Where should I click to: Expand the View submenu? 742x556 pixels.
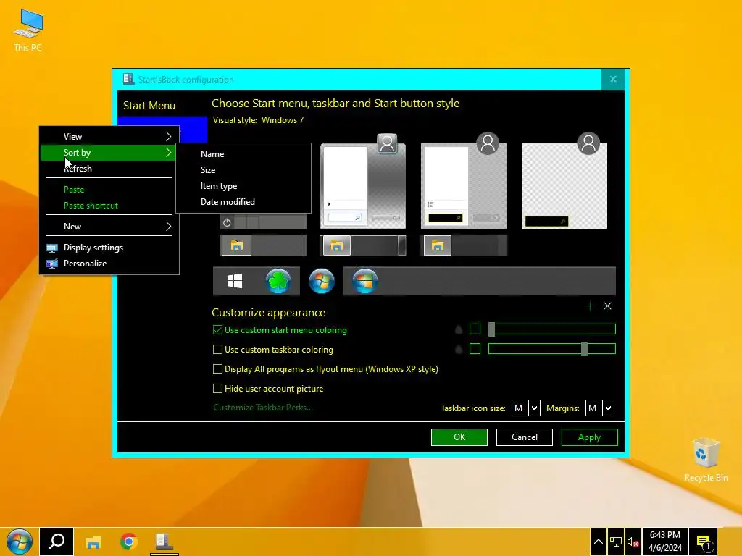pos(109,137)
